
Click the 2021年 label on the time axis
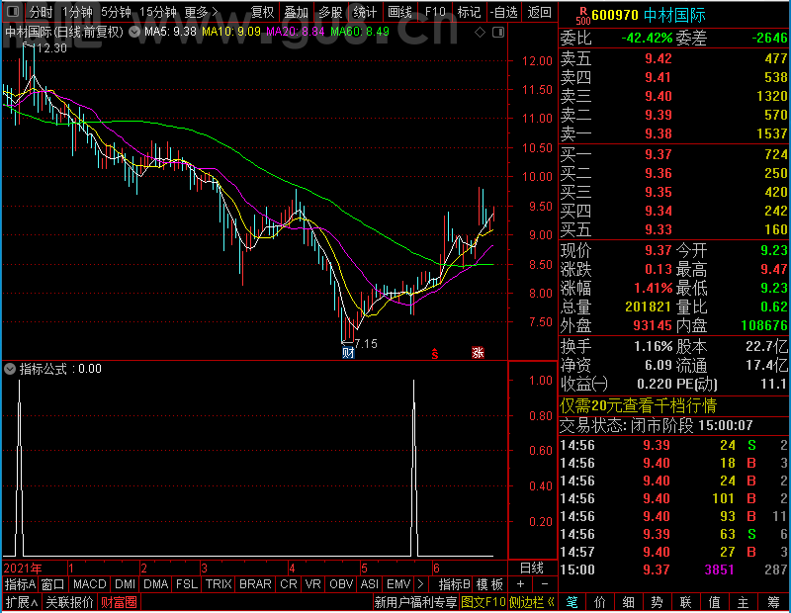[23, 569]
